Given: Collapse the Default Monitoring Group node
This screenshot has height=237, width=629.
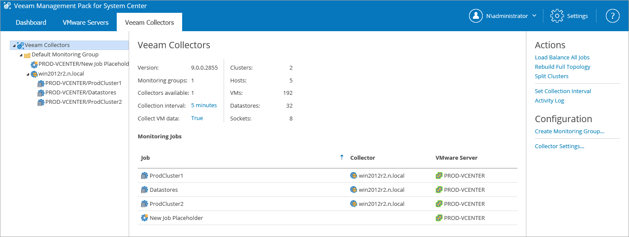Looking at the screenshot, I should (x=21, y=55).
